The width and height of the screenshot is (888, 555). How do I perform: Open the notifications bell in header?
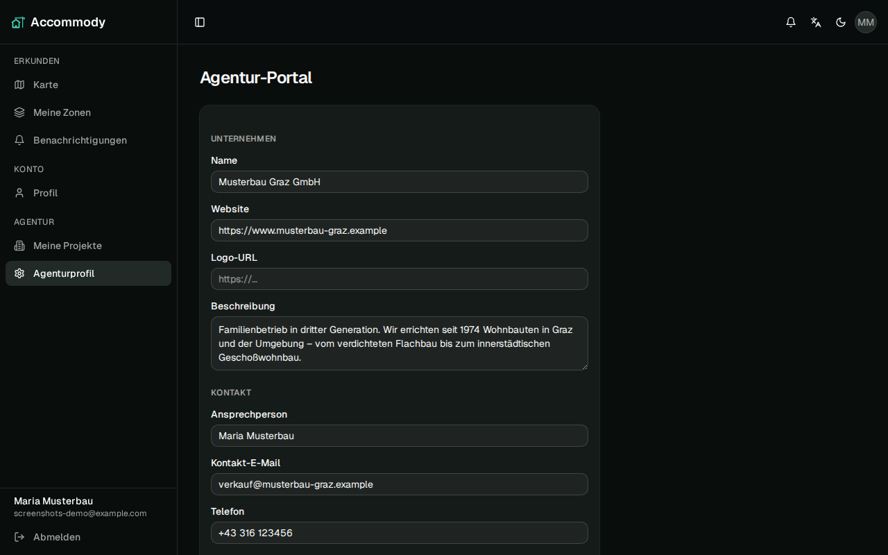[x=791, y=22]
